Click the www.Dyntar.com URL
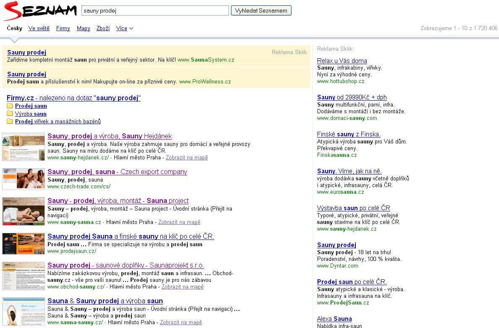The height and width of the screenshot is (328, 499). click(x=338, y=266)
